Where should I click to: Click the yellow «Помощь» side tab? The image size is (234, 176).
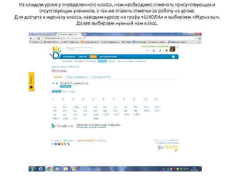(31, 82)
